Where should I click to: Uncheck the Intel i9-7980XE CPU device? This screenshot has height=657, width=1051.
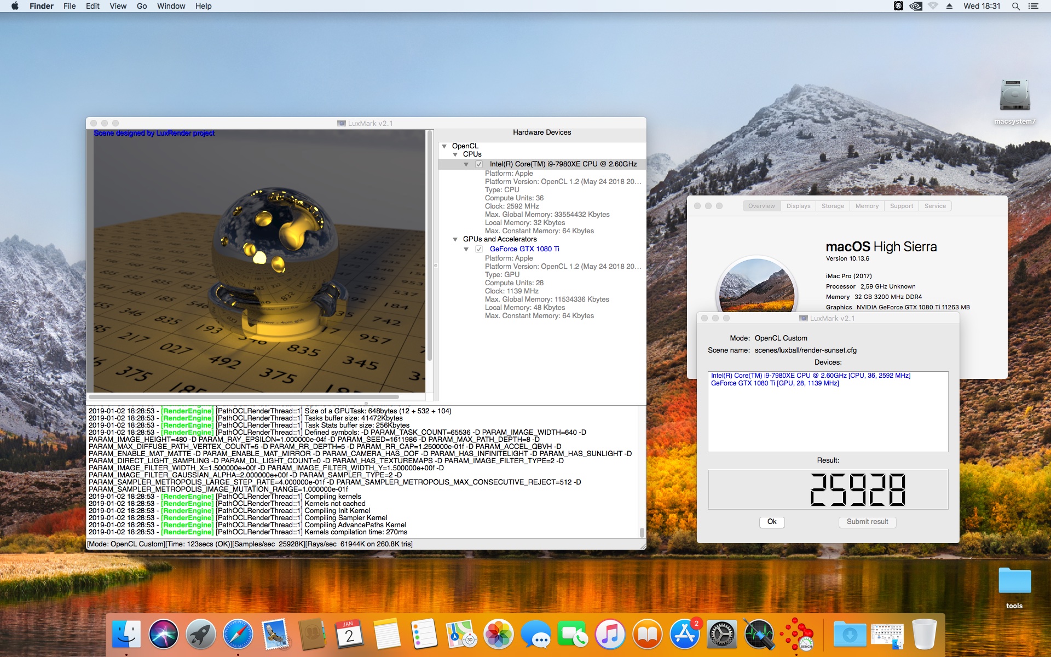(x=479, y=164)
